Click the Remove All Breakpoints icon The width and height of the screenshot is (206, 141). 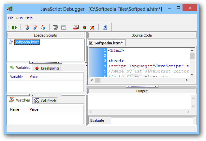(x=92, y=28)
